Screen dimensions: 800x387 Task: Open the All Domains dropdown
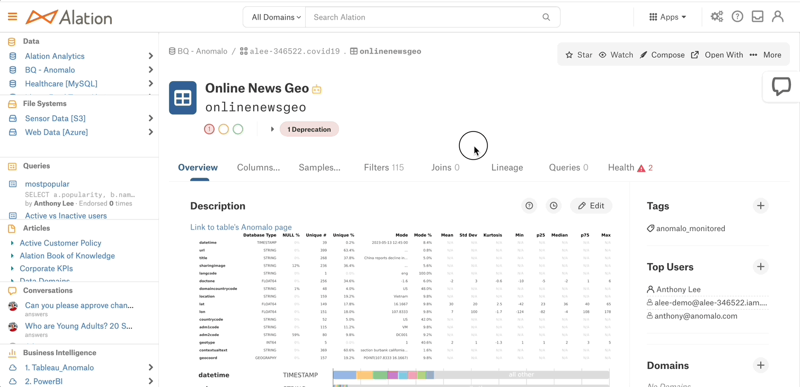coord(275,17)
